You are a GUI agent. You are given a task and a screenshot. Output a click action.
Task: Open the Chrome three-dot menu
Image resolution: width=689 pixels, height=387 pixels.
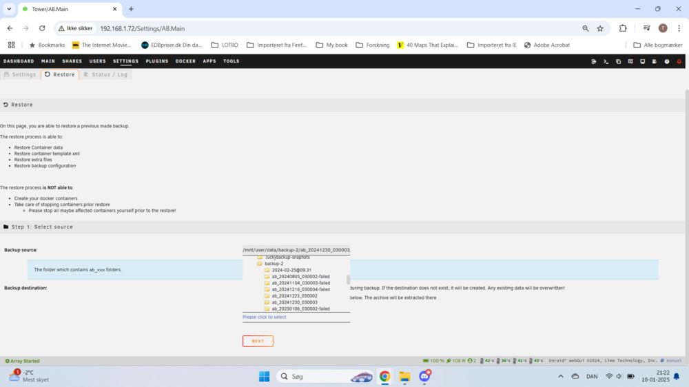[x=679, y=28]
